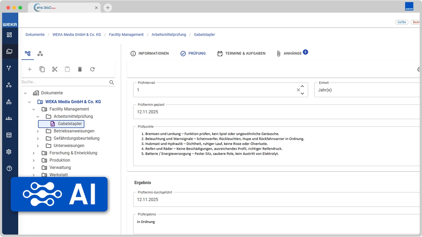Click the Prüftermin geplant date field

[x=276, y=112]
